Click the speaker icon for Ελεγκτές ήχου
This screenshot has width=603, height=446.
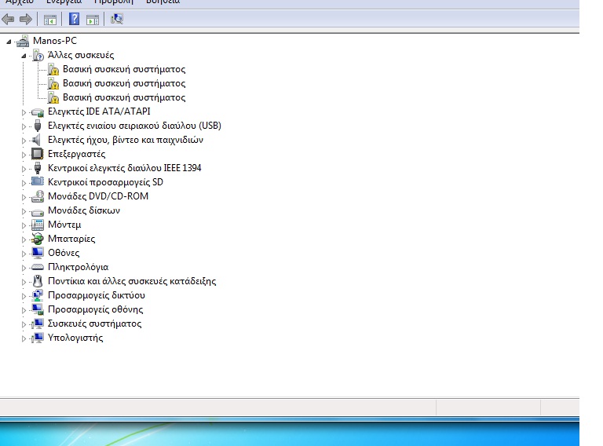point(37,140)
